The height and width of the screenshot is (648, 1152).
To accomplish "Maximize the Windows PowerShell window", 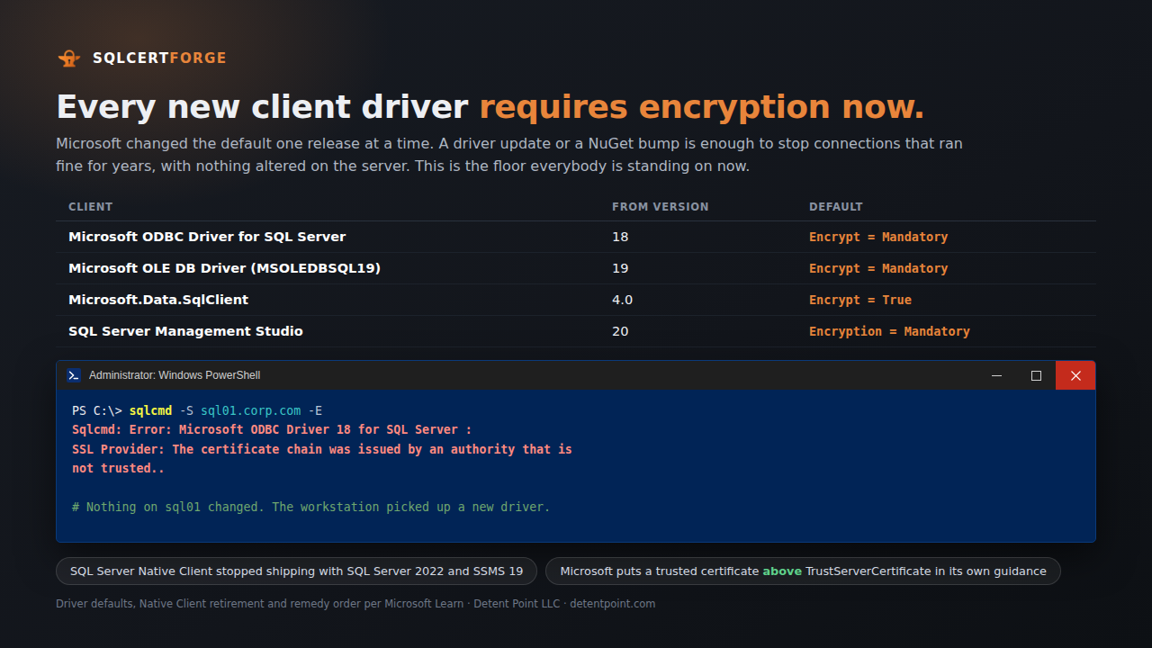I will (1036, 375).
